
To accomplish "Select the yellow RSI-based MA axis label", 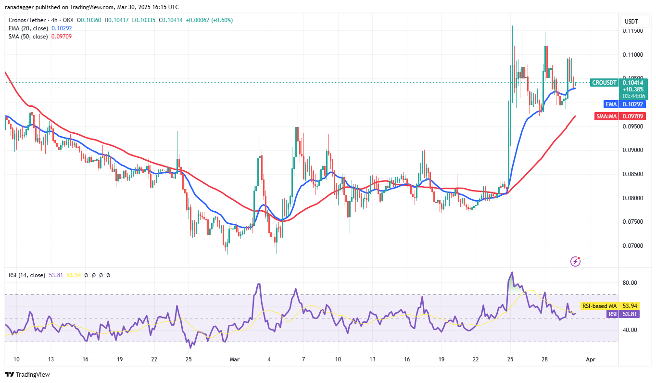I will 599,306.
